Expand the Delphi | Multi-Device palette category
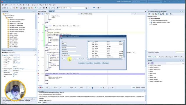 (149, 69)
